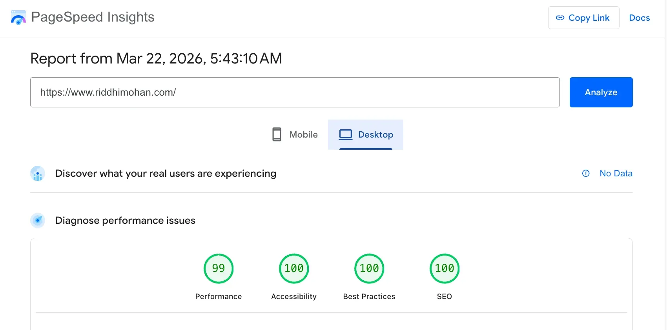667x330 pixels.
Task: Open the Docs link
Action: [x=639, y=18]
